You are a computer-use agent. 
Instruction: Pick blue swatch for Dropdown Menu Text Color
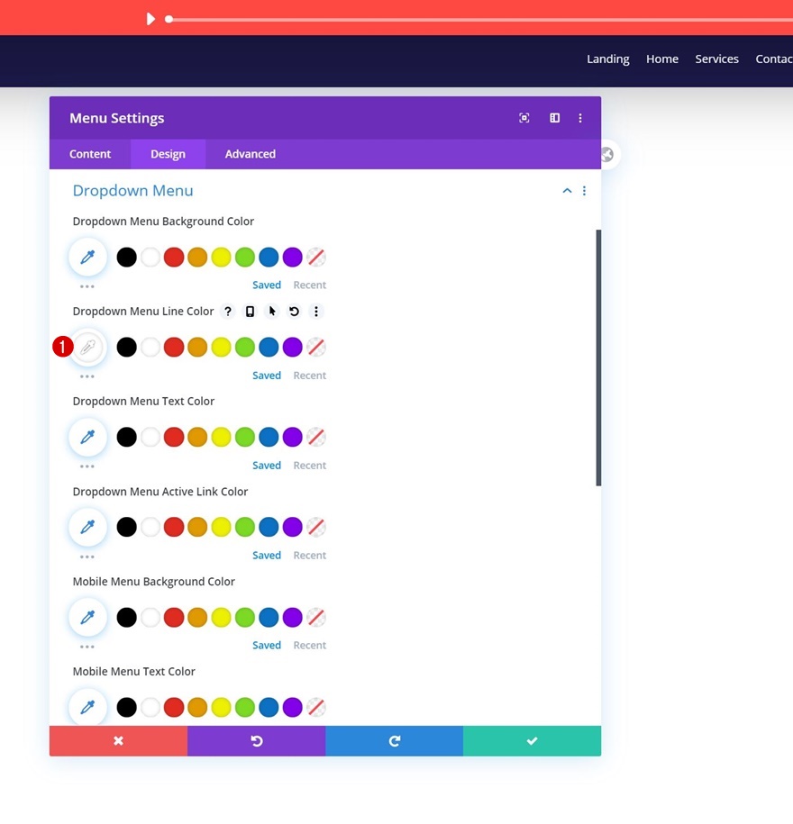[269, 437]
